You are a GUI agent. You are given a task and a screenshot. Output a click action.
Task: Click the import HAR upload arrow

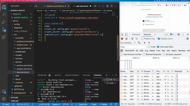[x=145, y=43]
